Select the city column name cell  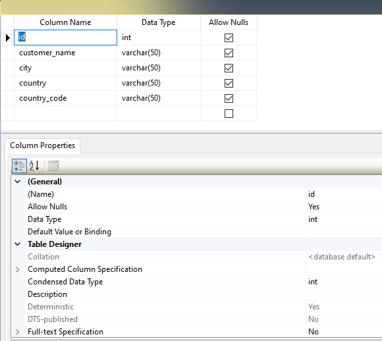click(66, 68)
